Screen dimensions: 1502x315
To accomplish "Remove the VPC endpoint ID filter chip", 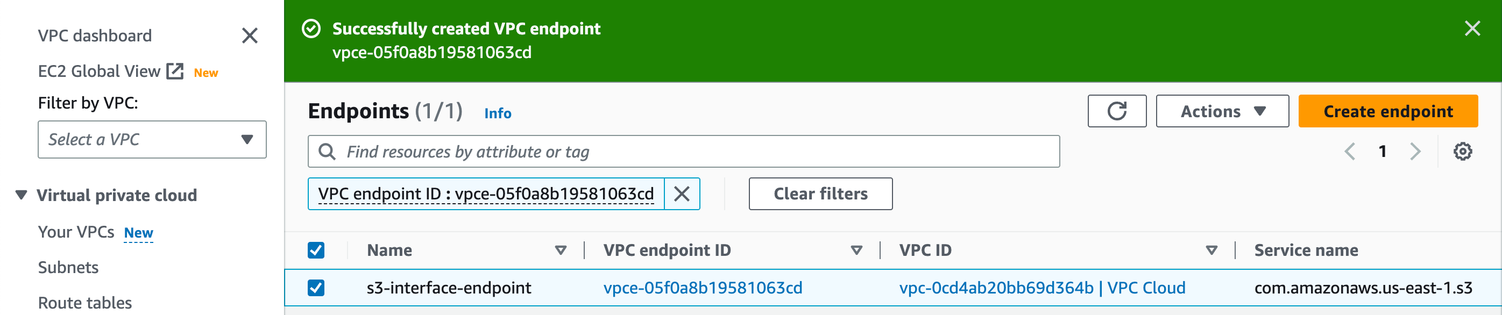I will (681, 194).
